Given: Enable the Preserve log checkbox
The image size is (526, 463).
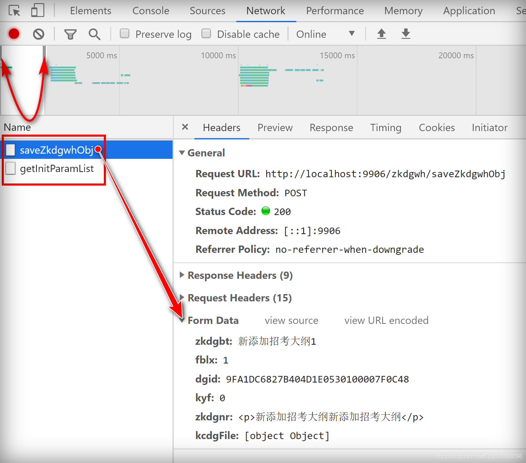Looking at the screenshot, I should (125, 33).
